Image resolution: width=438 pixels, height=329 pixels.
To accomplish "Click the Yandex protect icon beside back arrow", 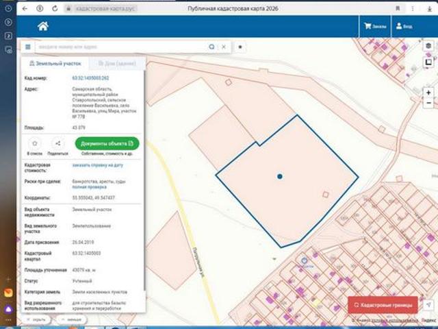I will tap(40, 9).
